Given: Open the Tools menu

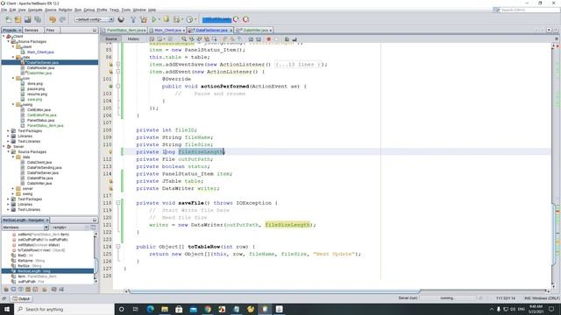Looking at the screenshot, I should click(126, 10).
